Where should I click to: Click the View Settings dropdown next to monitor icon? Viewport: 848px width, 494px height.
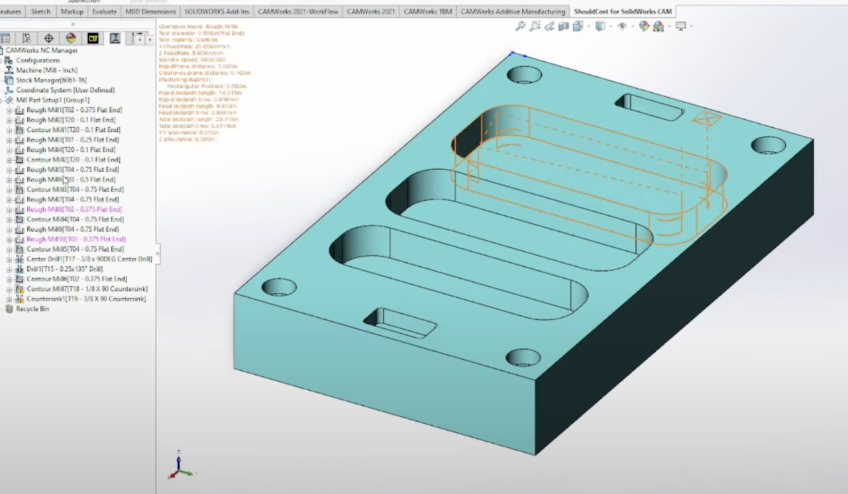coord(691,26)
